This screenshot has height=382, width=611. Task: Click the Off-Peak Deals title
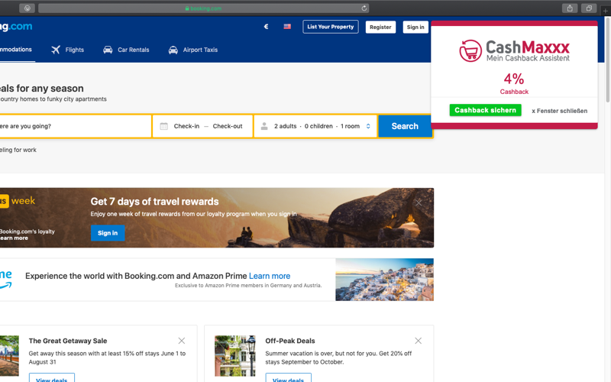290,341
